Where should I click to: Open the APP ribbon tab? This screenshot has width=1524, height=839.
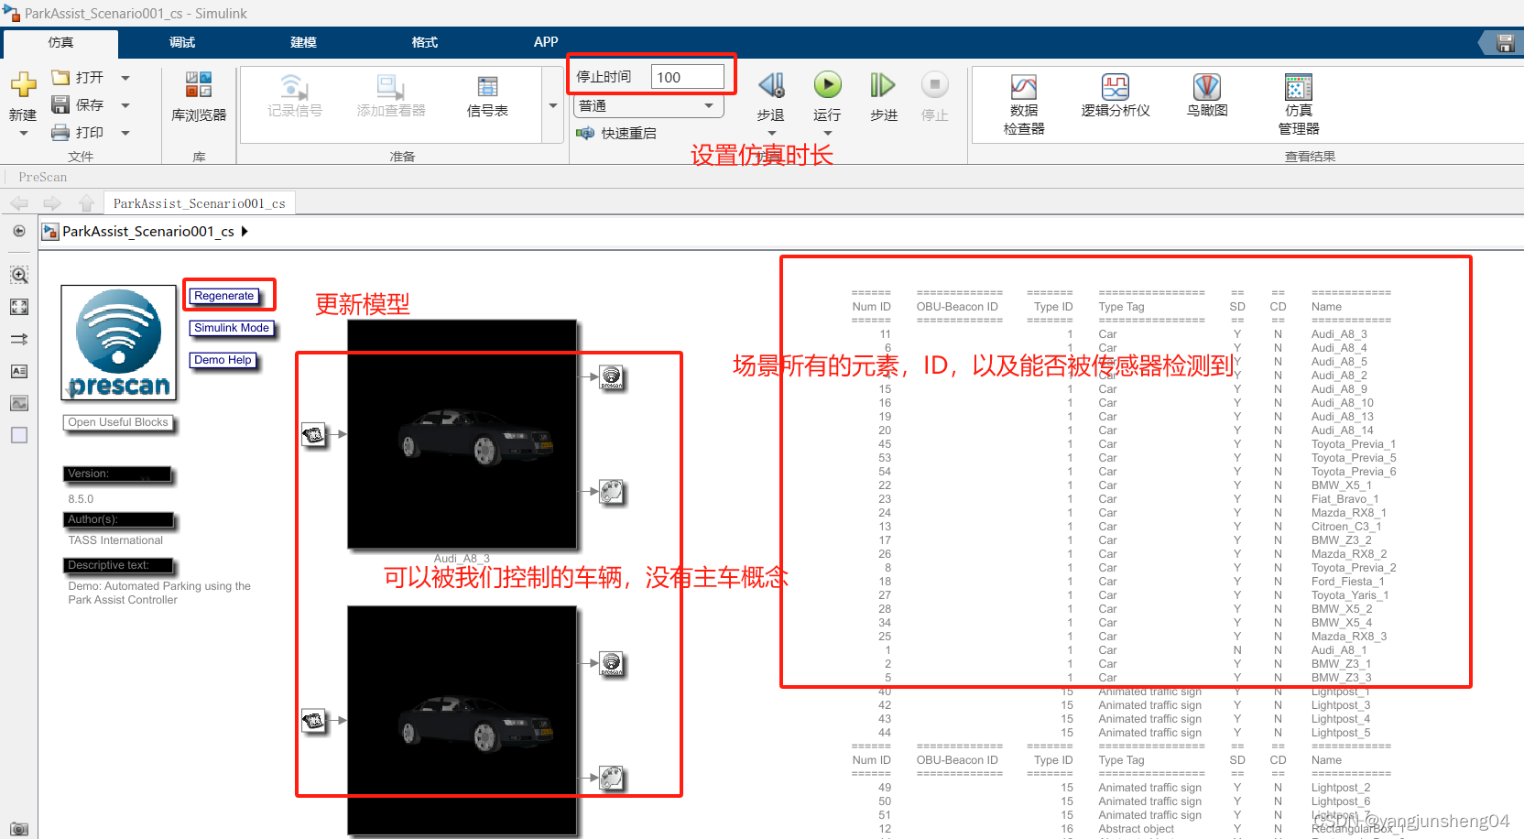pyautogui.click(x=546, y=42)
